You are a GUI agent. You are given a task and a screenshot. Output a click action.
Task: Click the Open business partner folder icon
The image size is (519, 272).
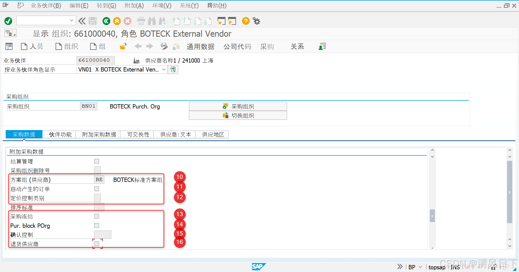[x=123, y=47]
